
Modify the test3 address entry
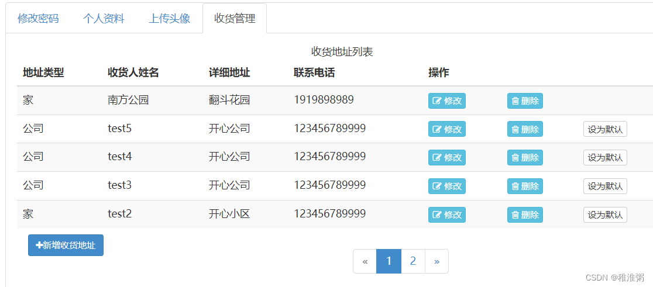[447, 186]
